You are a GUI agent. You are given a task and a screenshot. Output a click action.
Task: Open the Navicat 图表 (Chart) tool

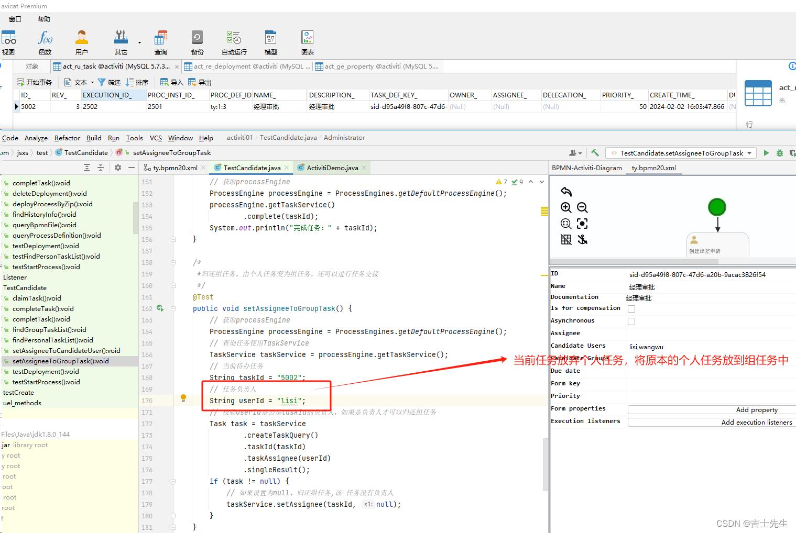(308, 42)
